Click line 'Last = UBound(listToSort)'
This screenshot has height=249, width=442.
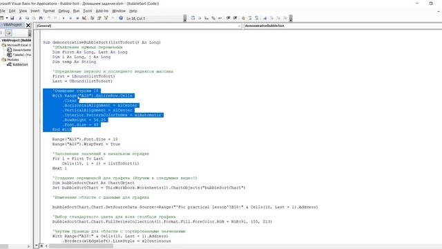coord(82,81)
